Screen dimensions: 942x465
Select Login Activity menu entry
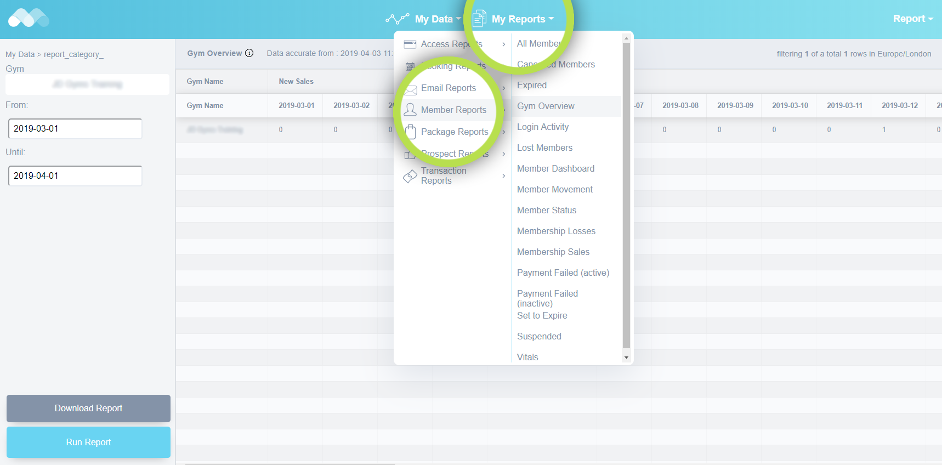[542, 127]
